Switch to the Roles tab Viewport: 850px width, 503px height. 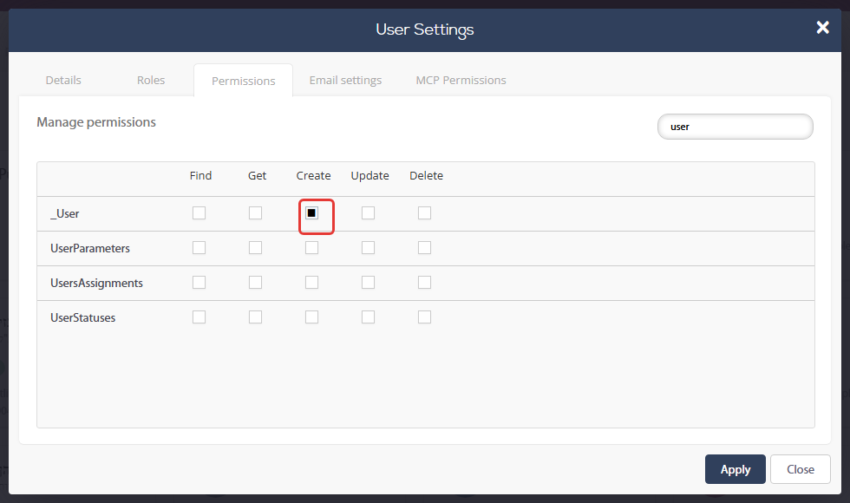click(x=151, y=80)
